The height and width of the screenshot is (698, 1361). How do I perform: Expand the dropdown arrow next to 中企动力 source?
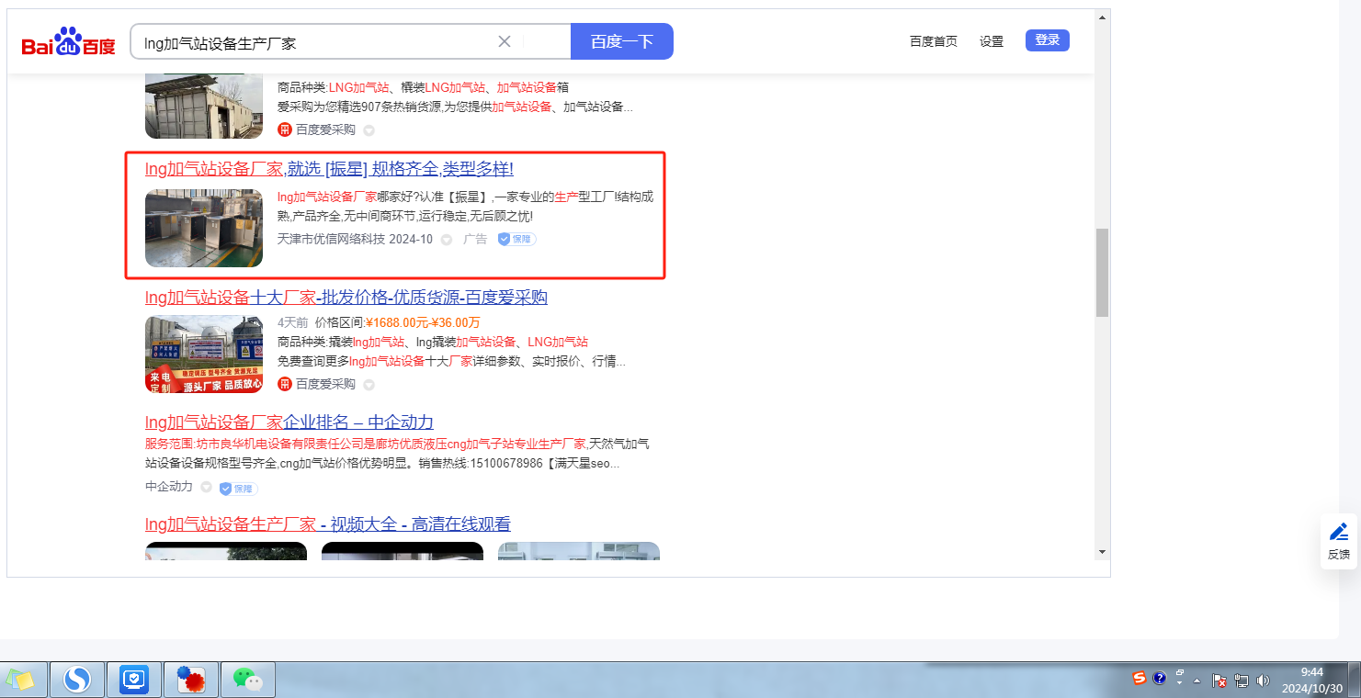[206, 487]
